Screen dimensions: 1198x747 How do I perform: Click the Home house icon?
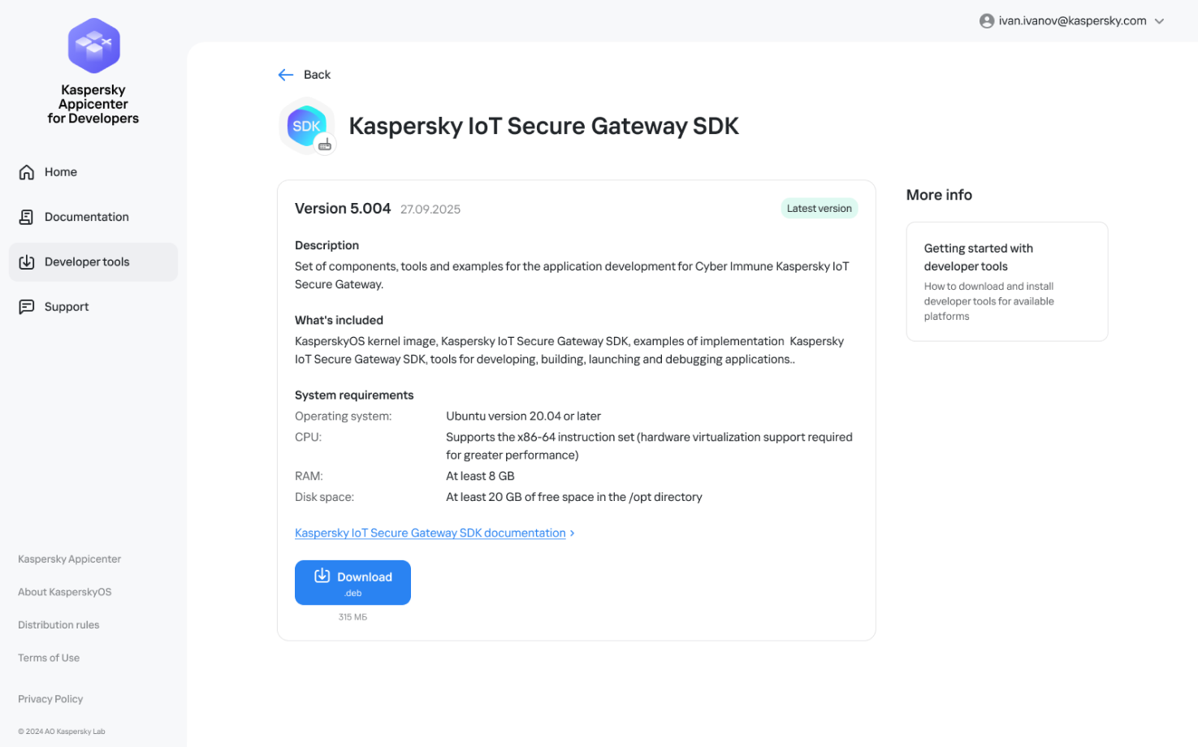[27, 172]
